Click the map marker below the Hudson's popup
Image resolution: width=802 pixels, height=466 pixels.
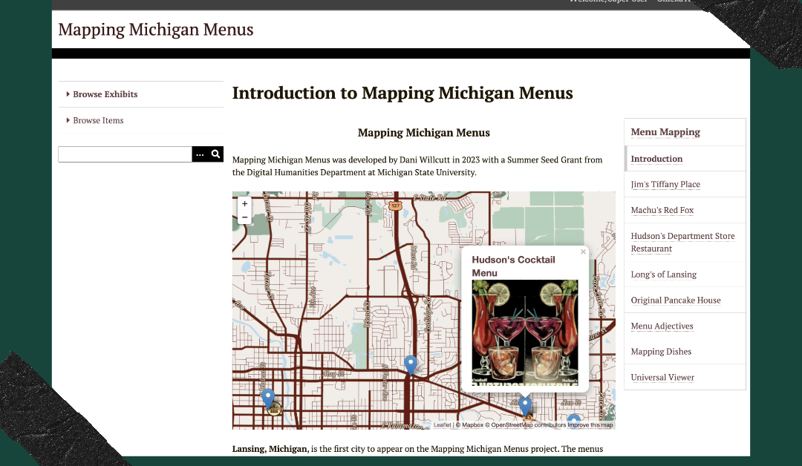coord(525,406)
